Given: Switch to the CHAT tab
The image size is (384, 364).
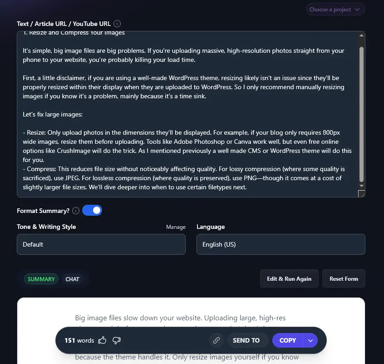Looking at the screenshot, I should click(72, 279).
